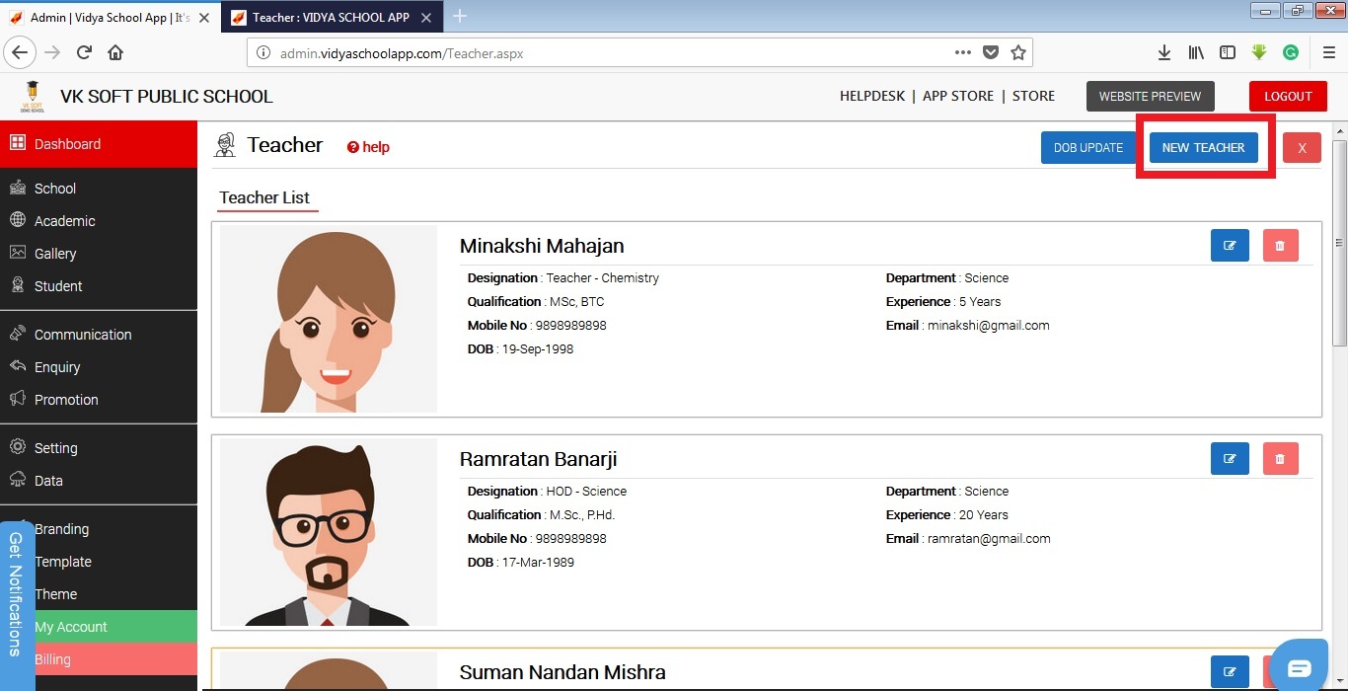Click the browser back arrow
This screenshot has height=691, width=1348.
coord(20,52)
